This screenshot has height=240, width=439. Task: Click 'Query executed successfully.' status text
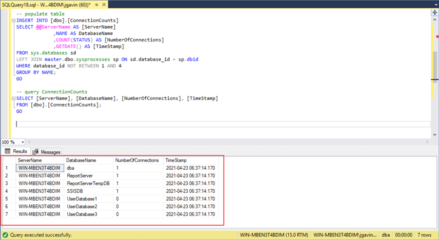coord(41,235)
